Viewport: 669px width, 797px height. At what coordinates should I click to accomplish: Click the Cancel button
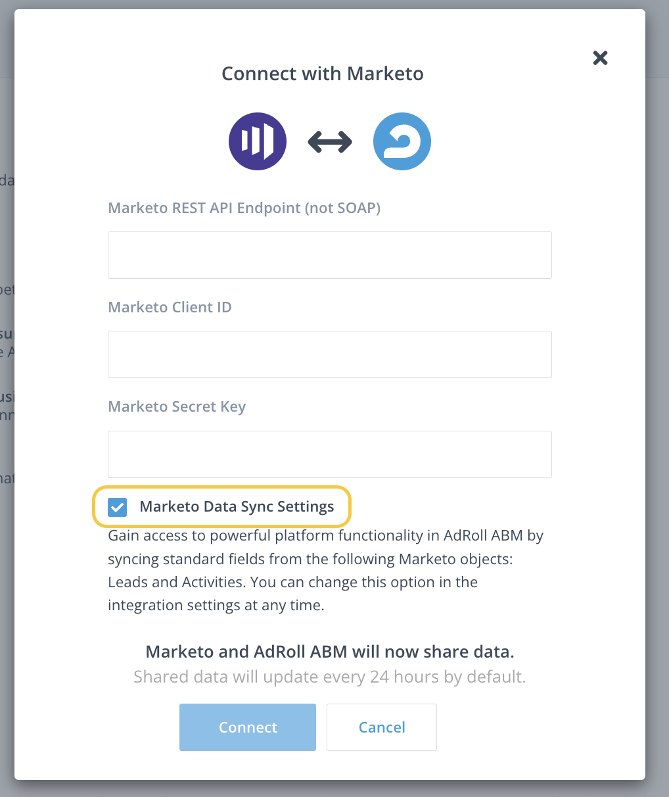(382, 727)
